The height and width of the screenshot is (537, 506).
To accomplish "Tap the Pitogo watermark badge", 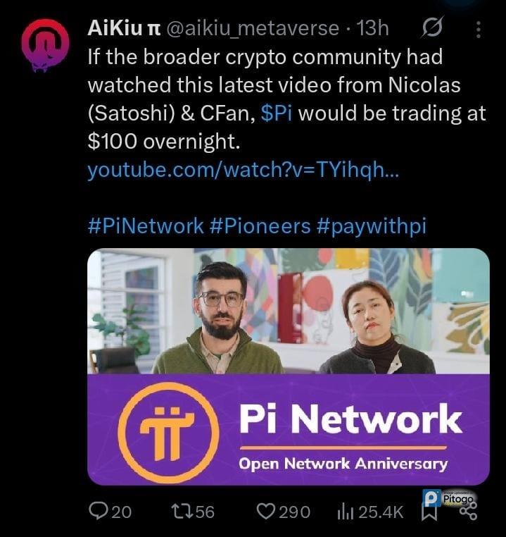I will tap(450, 498).
